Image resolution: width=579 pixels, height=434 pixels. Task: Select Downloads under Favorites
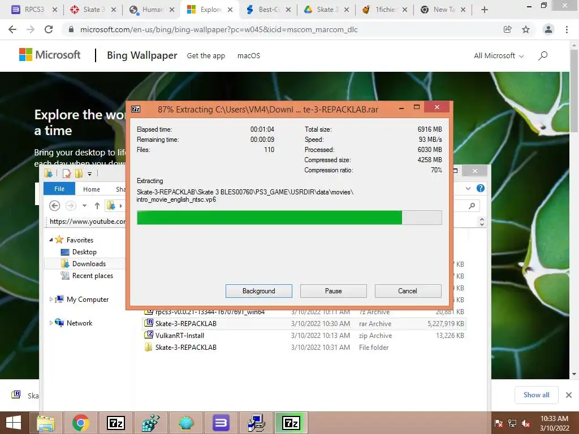tap(89, 264)
